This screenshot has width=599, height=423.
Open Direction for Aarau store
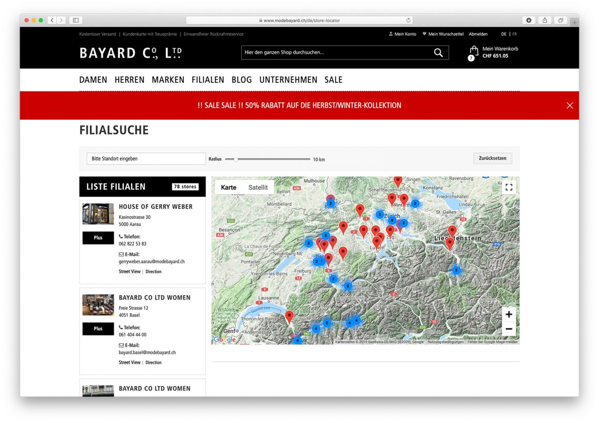coord(153,272)
